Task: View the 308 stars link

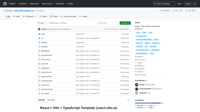Action: point(139,66)
